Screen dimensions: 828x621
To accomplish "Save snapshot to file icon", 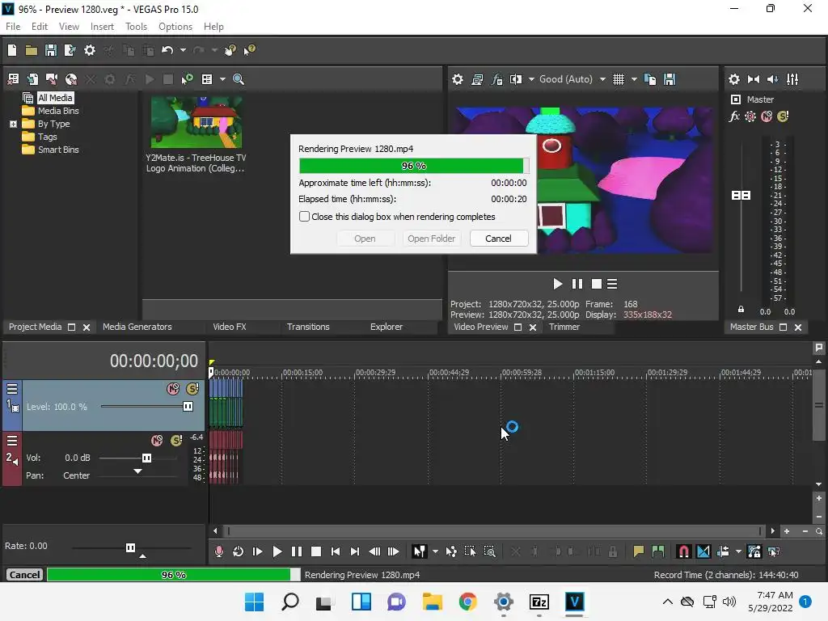I will [x=670, y=79].
